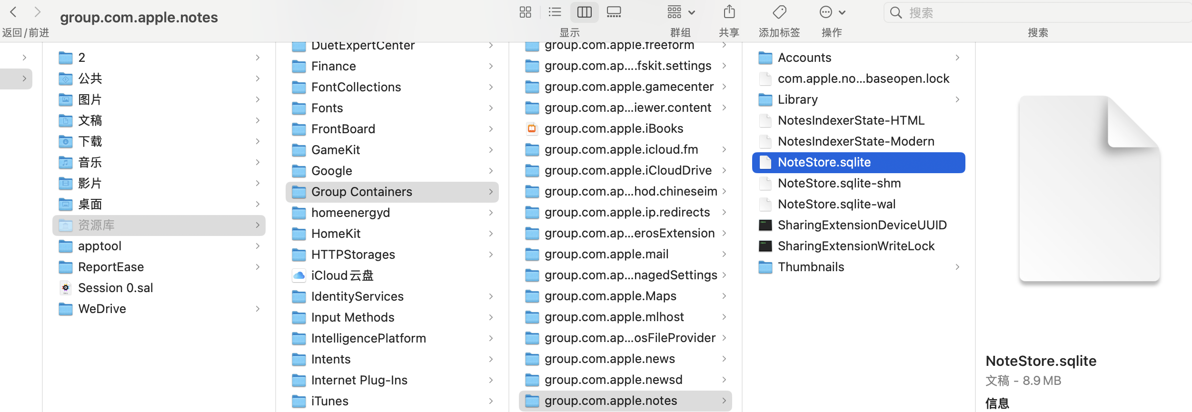The image size is (1192, 412).
Task: Select the 资源库 library folder
Action: (159, 225)
